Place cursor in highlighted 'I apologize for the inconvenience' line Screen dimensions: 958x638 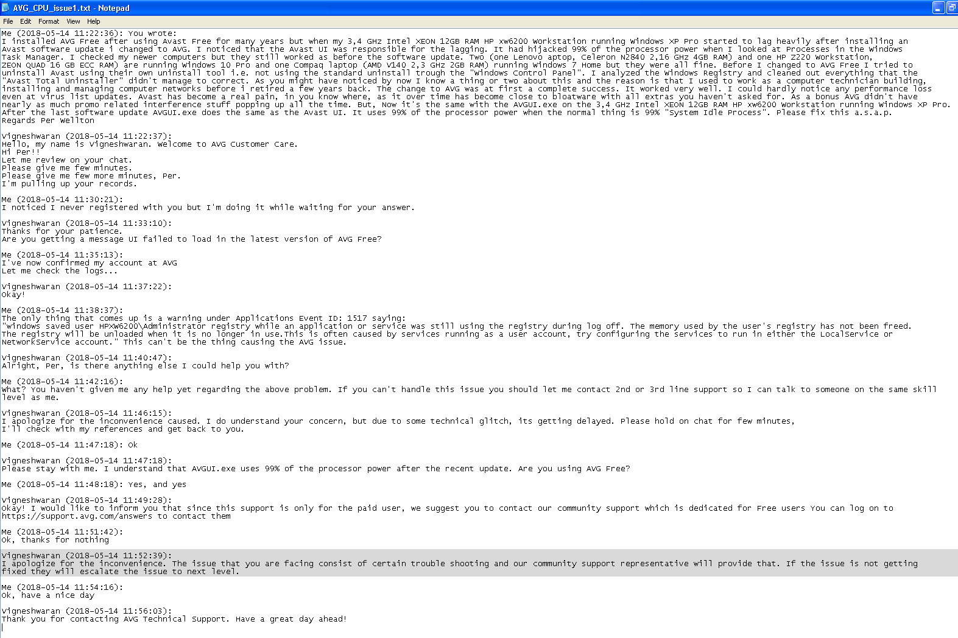[x=459, y=564]
